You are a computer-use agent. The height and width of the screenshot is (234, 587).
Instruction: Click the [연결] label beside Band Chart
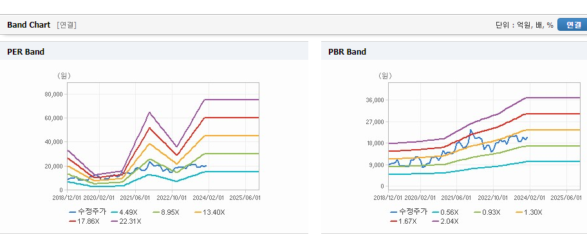click(67, 25)
